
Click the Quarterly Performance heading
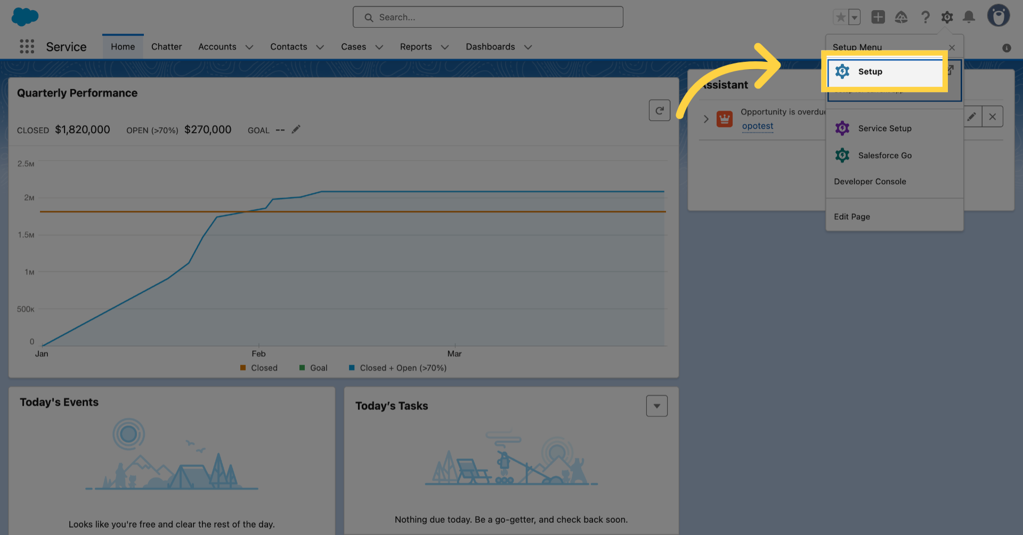(77, 93)
